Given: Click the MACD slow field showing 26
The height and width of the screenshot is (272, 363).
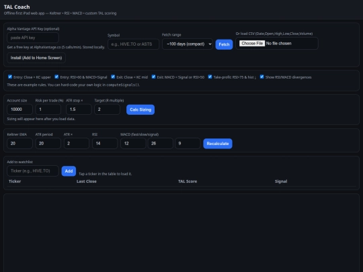Looking at the screenshot, I should [161, 144].
